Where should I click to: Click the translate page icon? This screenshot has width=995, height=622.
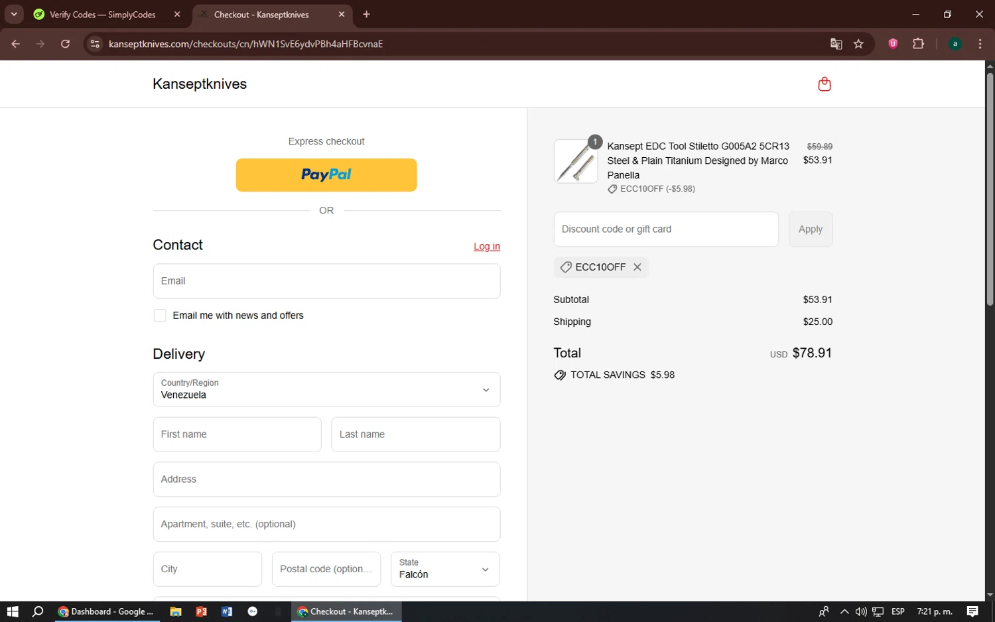coord(836,44)
